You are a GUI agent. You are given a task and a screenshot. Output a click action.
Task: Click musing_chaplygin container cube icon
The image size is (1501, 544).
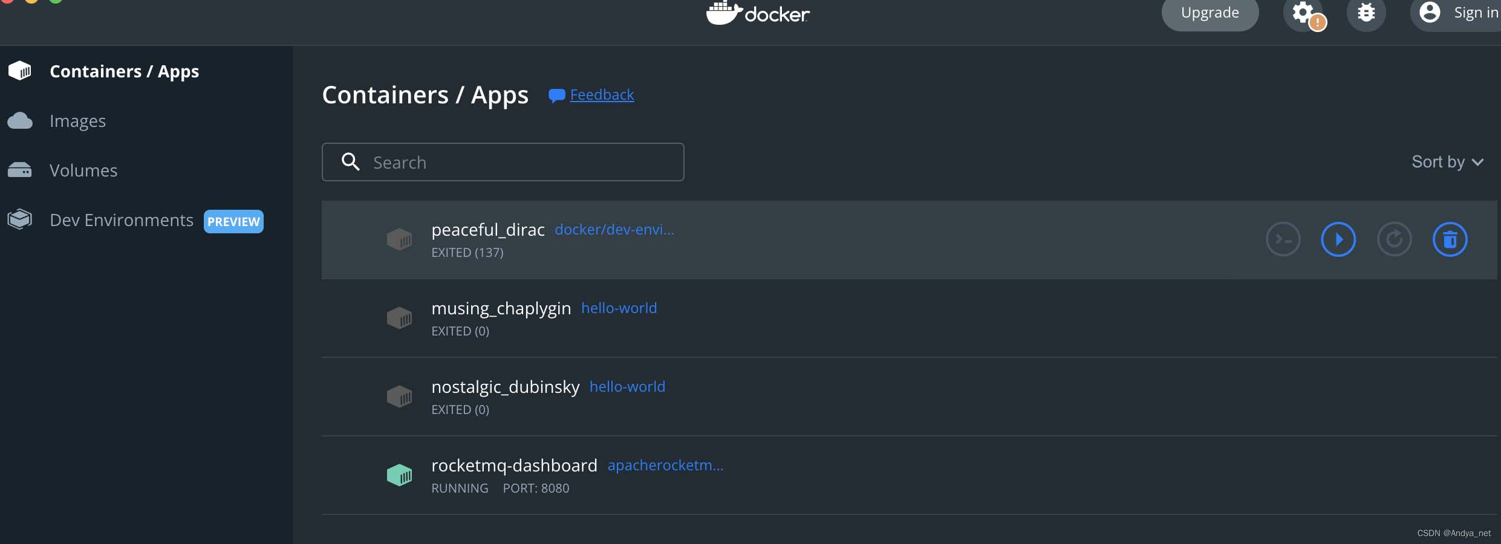coord(399,318)
